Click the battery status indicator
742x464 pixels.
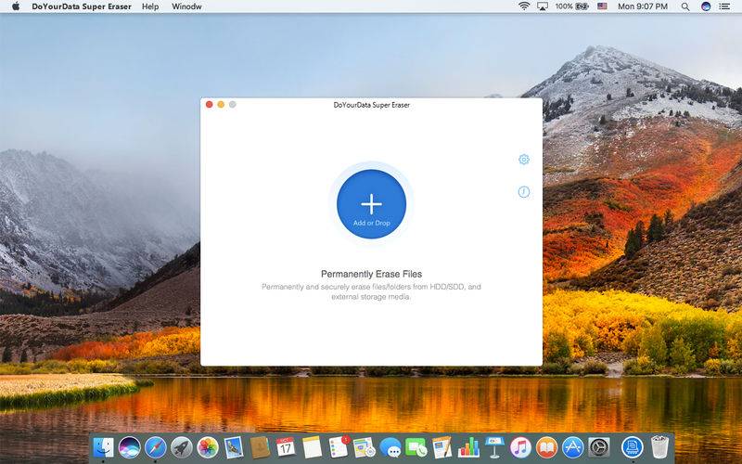572,6
